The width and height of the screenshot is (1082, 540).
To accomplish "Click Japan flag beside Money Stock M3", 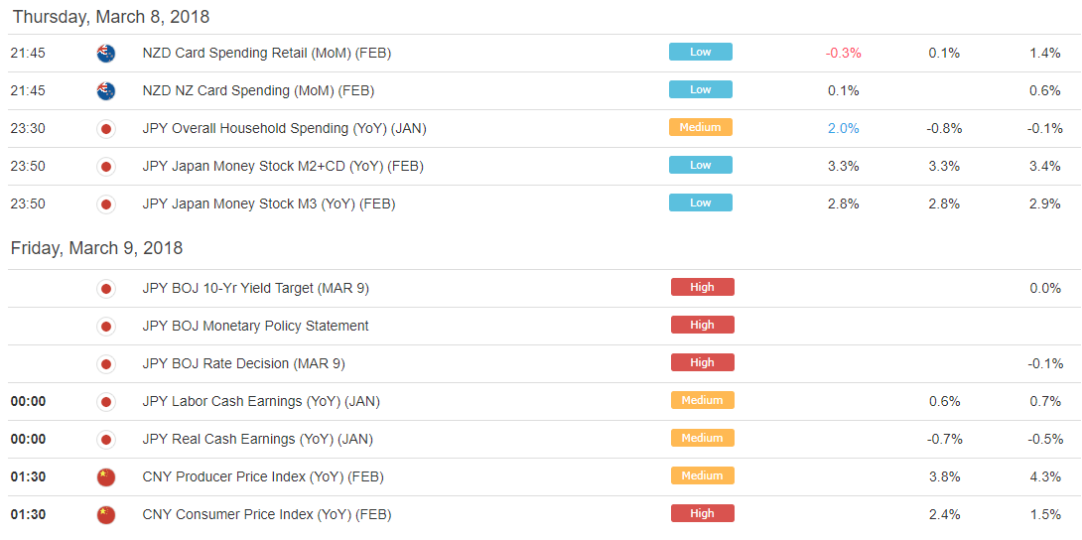I will click(x=106, y=204).
